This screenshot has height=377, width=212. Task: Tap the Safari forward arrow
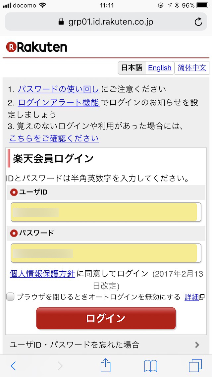click(60, 366)
